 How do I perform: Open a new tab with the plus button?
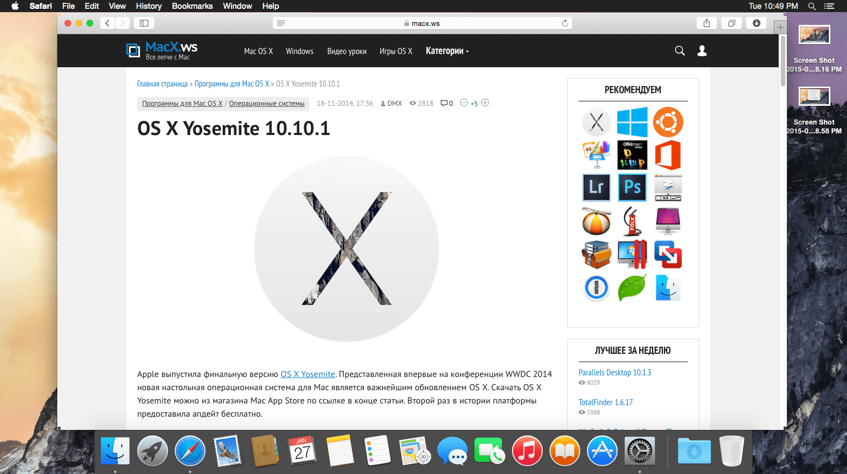point(780,27)
